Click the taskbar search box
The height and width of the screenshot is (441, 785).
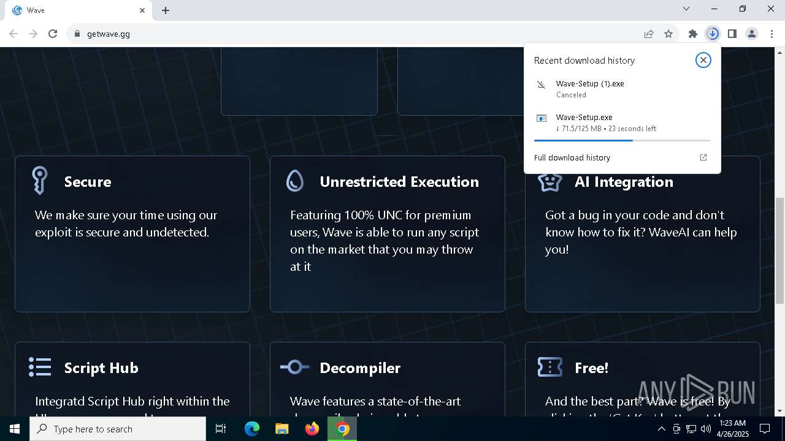[x=118, y=429]
